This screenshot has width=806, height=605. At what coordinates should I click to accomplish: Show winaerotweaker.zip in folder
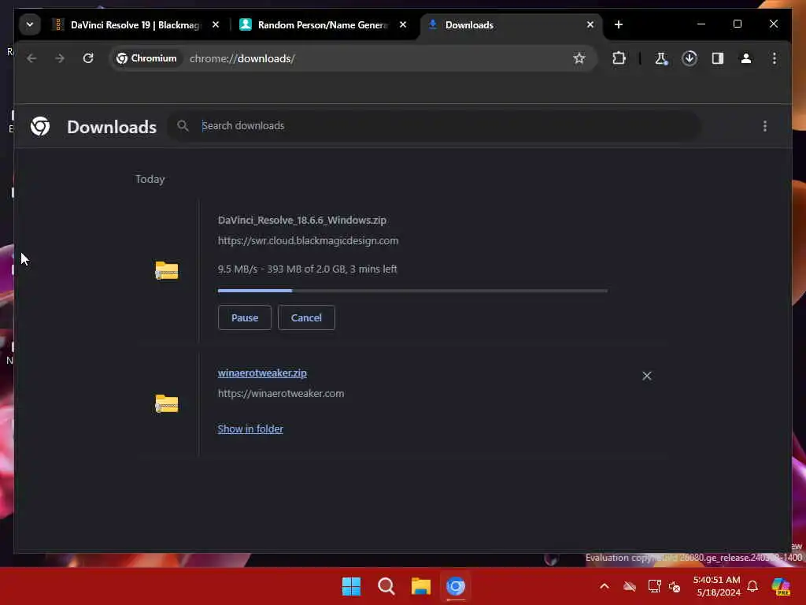[x=250, y=429]
